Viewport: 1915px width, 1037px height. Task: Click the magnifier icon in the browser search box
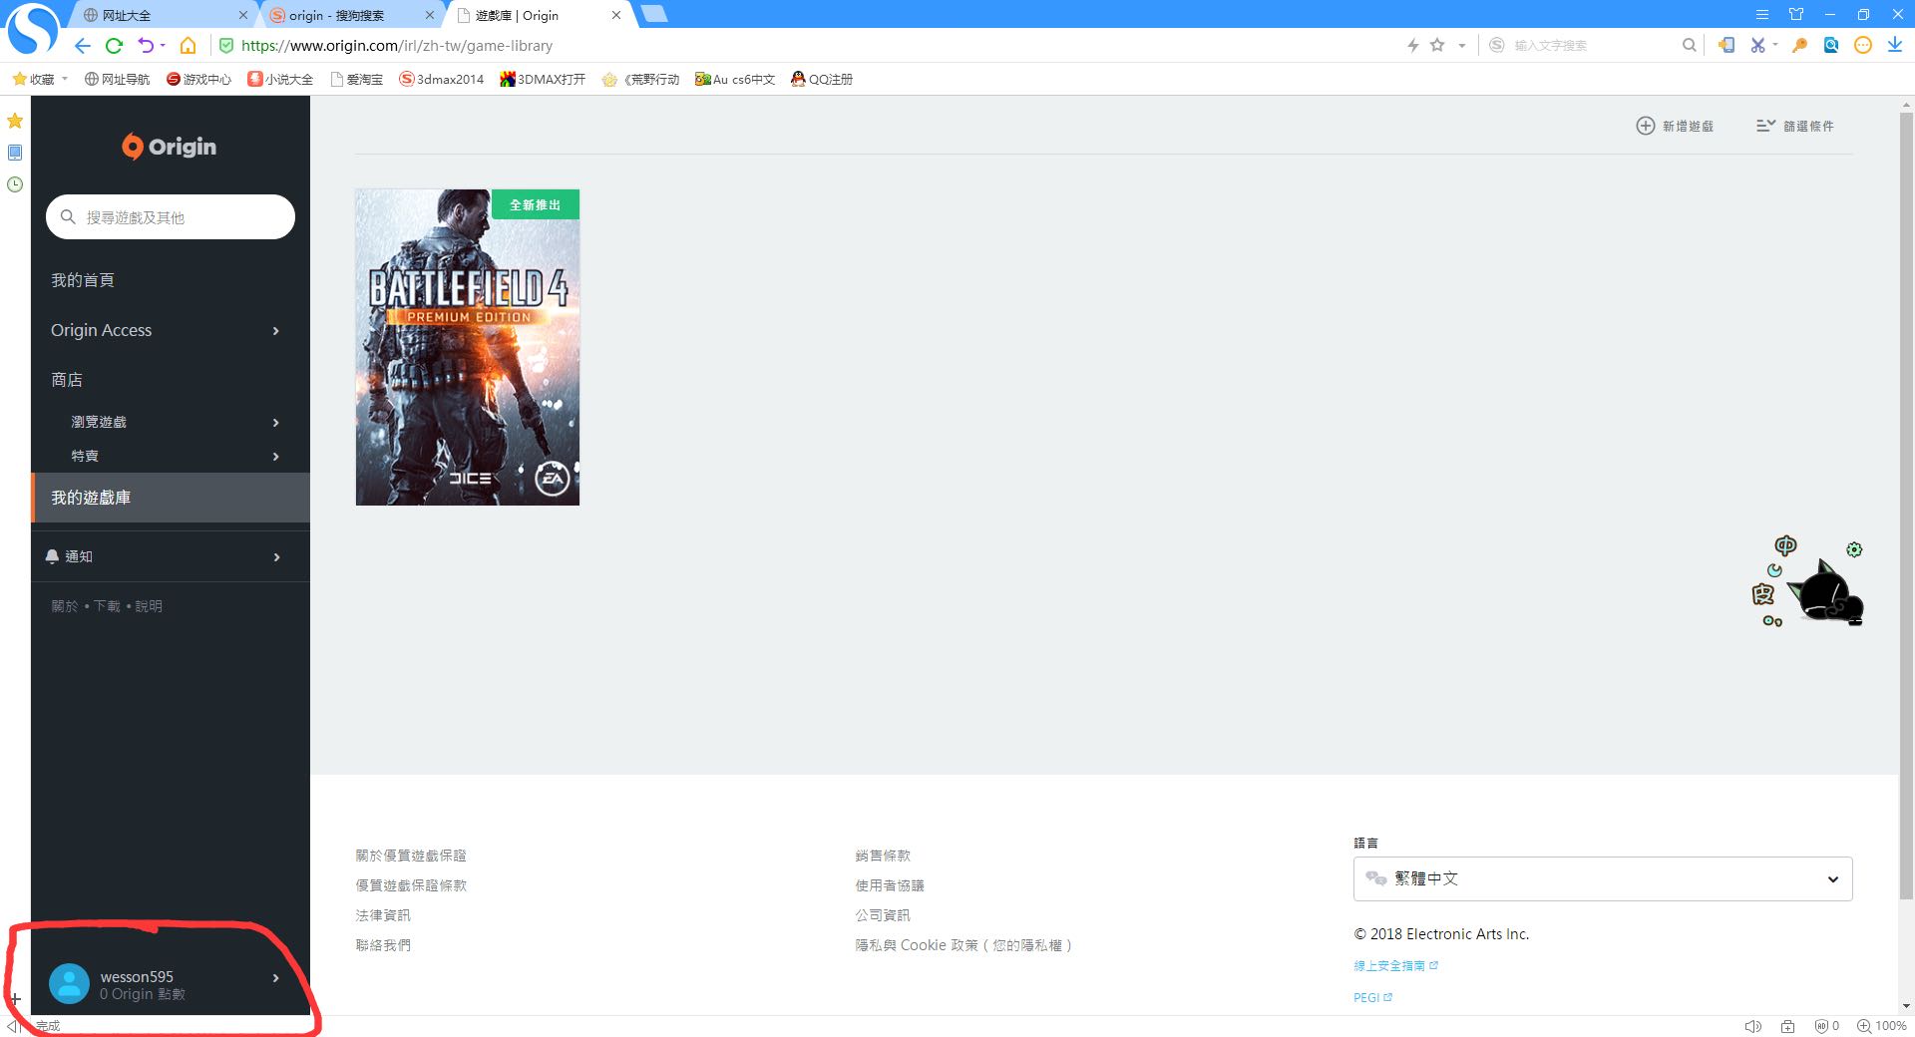click(x=1689, y=45)
